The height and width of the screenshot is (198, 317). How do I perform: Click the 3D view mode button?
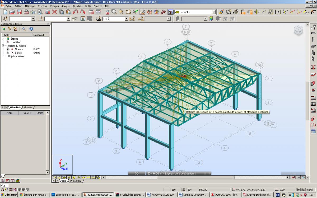pos(137,173)
